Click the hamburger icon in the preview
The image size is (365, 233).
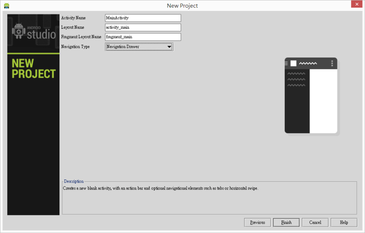tap(286, 63)
